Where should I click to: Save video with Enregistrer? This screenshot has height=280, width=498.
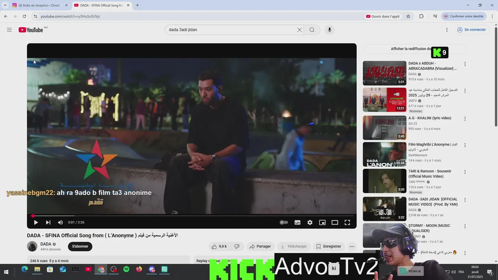(x=329, y=247)
